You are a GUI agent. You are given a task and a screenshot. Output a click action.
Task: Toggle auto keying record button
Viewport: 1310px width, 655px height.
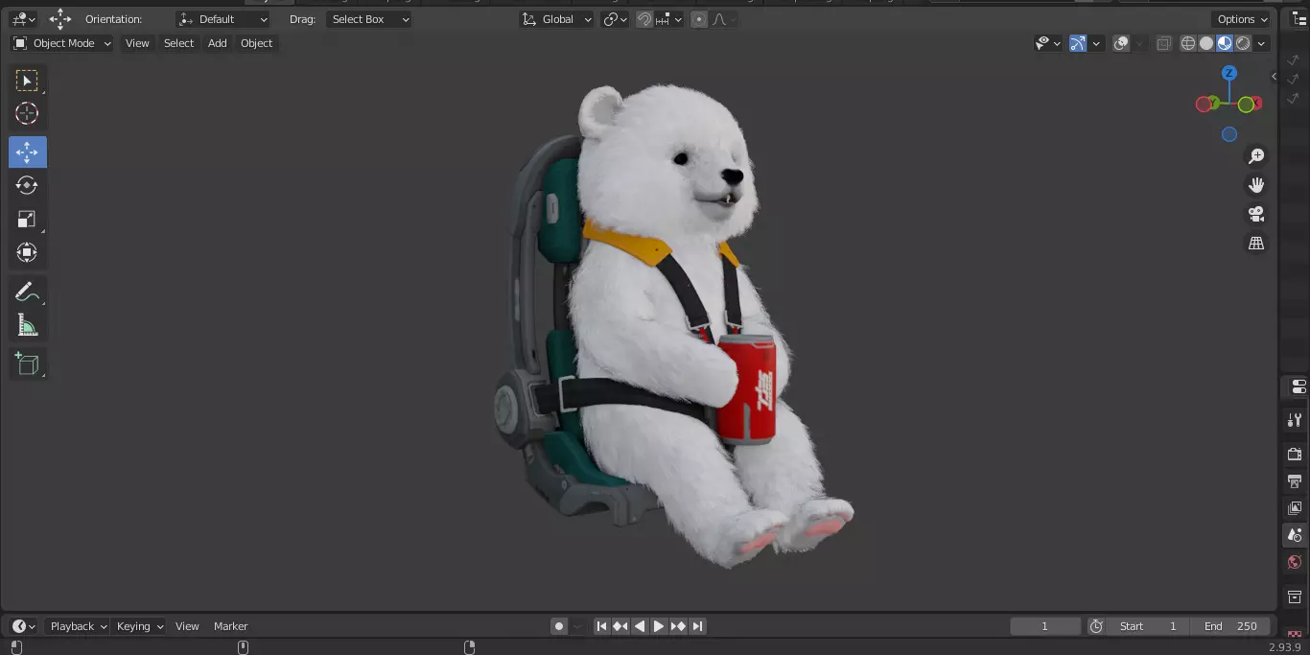pyautogui.click(x=559, y=626)
